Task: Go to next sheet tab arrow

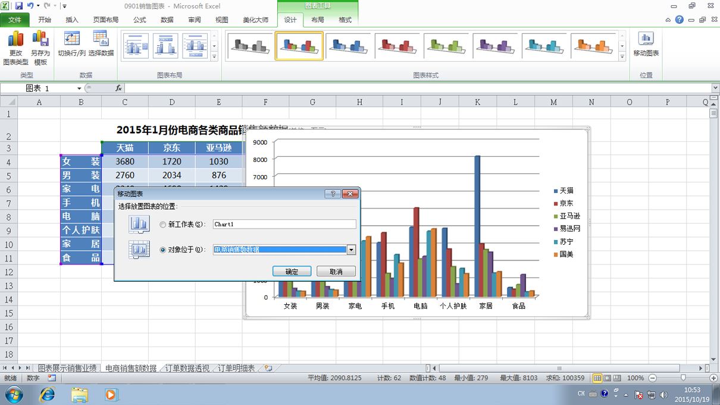Action: [x=20, y=368]
